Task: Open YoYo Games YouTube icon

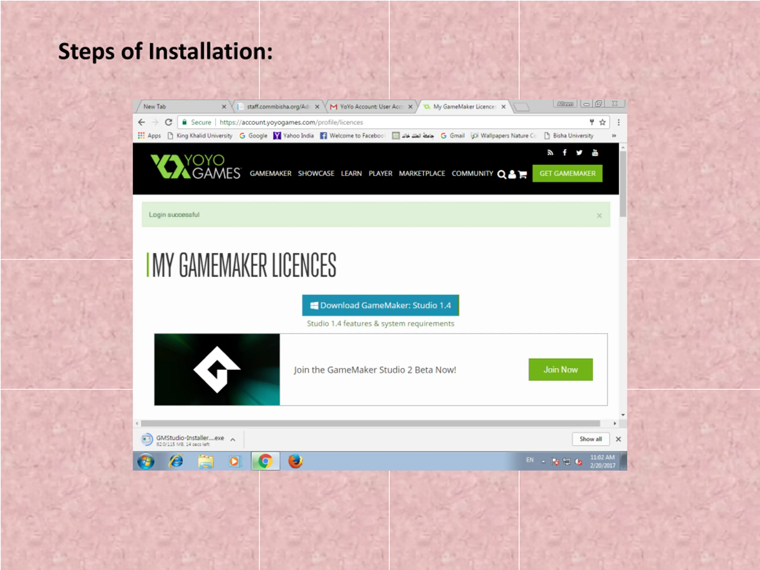Action: tap(595, 153)
